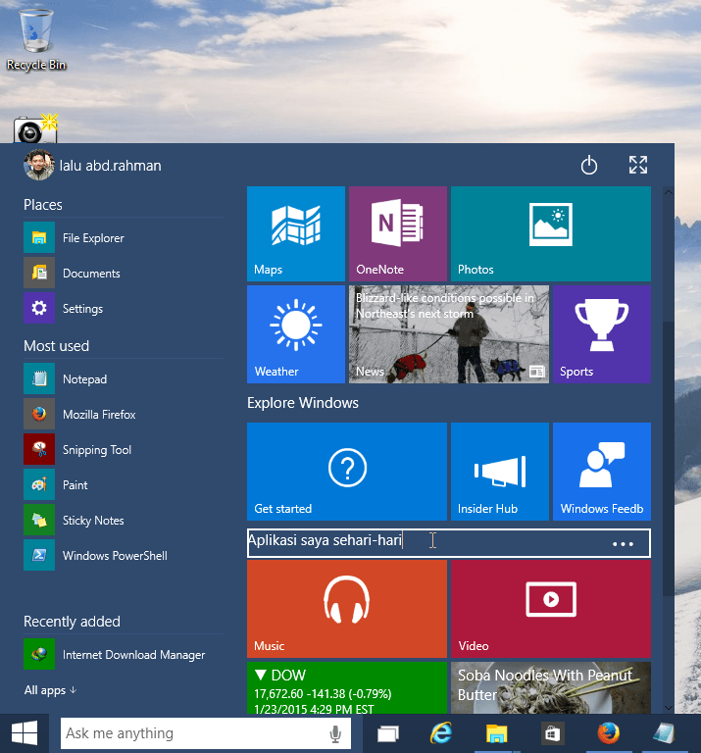The width and height of the screenshot is (701, 753).
Task: Launch Windows PowerShell from Most used
Action: [x=123, y=555]
